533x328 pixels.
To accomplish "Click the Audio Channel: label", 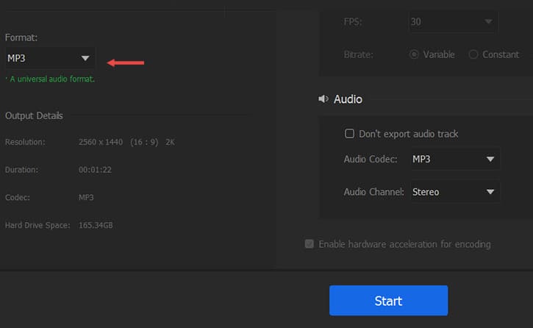I will (x=374, y=192).
